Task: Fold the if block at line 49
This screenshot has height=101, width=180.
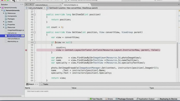Action: [x=35, y=42]
